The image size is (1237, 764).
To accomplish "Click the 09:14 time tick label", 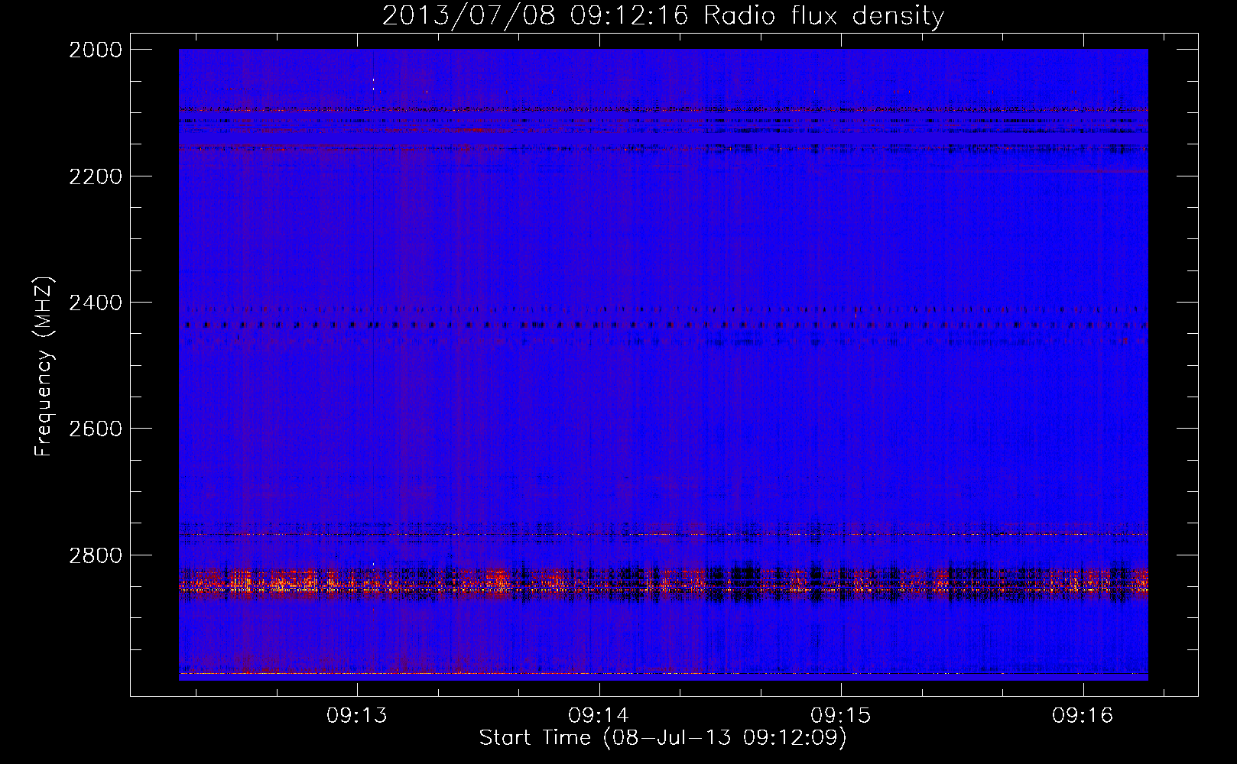I will (599, 716).
